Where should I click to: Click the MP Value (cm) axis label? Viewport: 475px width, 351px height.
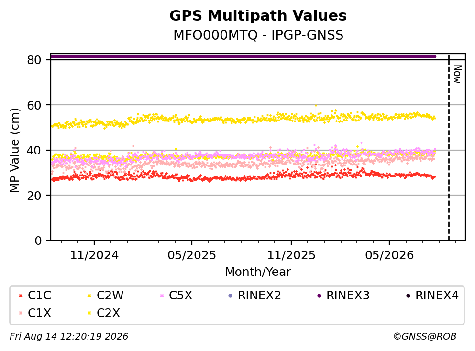[x=14, y=150]
